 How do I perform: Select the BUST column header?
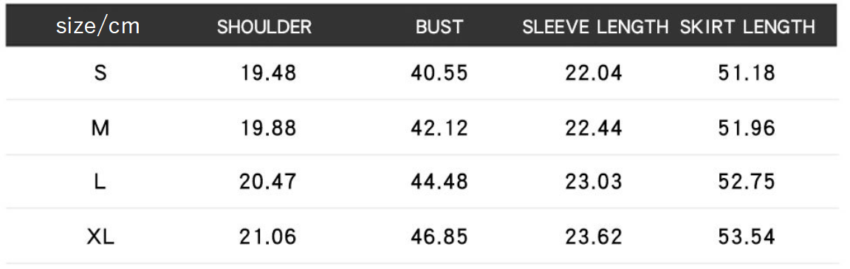pos(439,27)
